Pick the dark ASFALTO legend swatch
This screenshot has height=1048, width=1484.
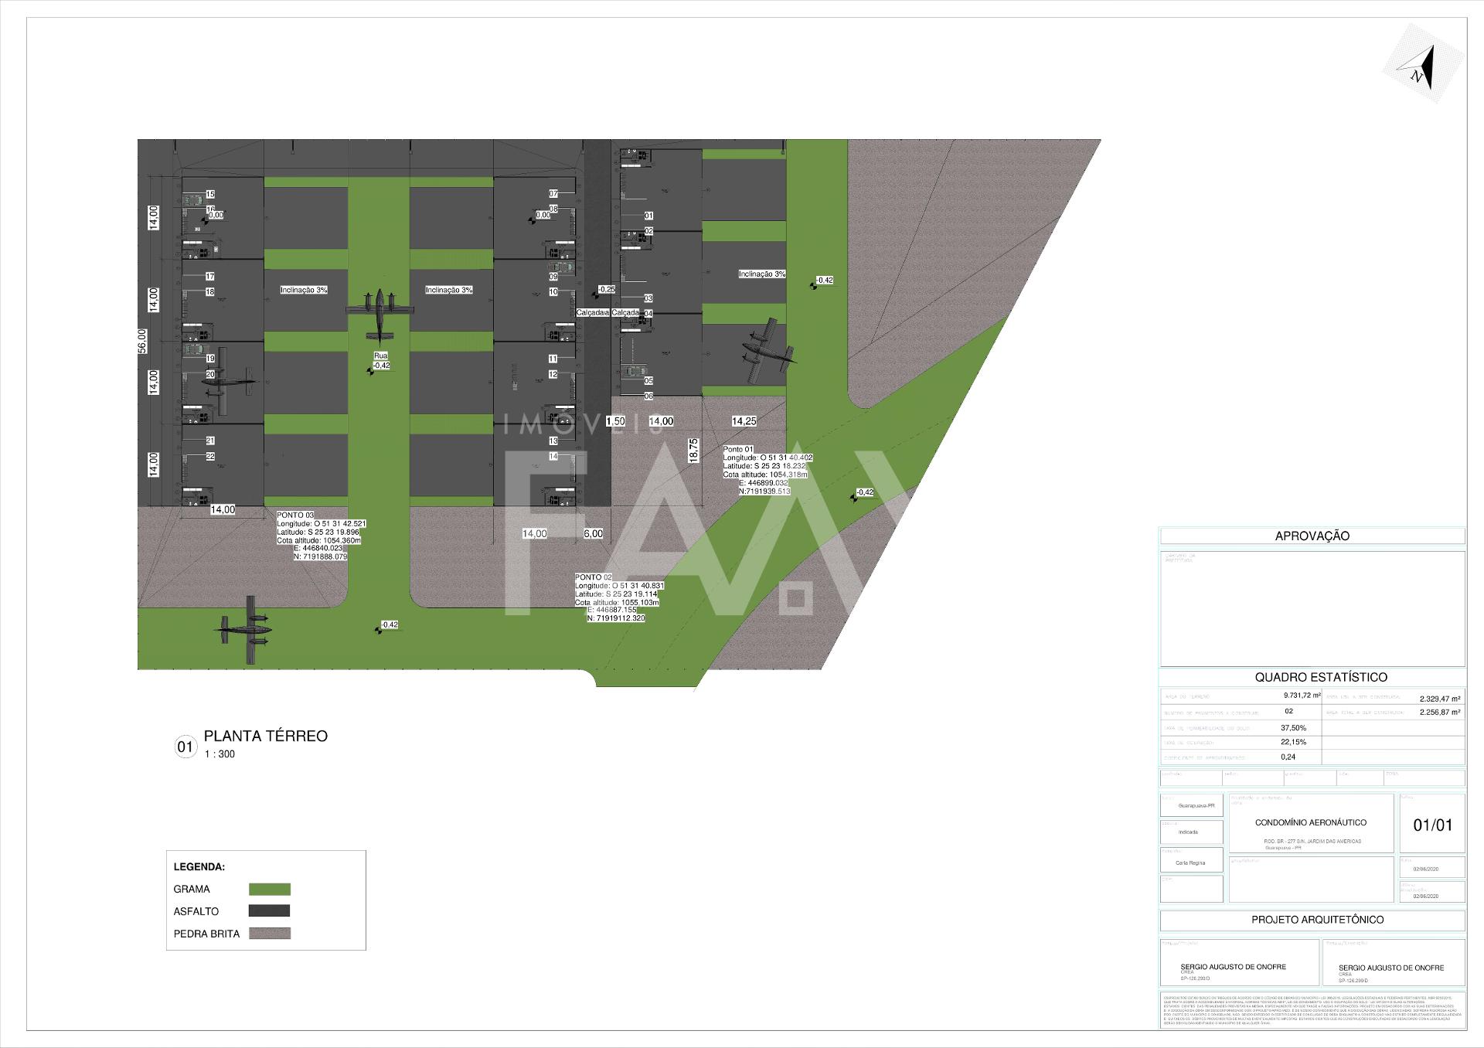pyautogui.click(x=270, y=910)
